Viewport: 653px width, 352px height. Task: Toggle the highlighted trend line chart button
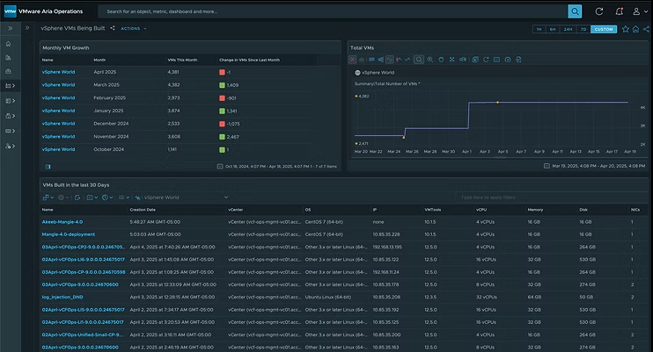[389, 60]
